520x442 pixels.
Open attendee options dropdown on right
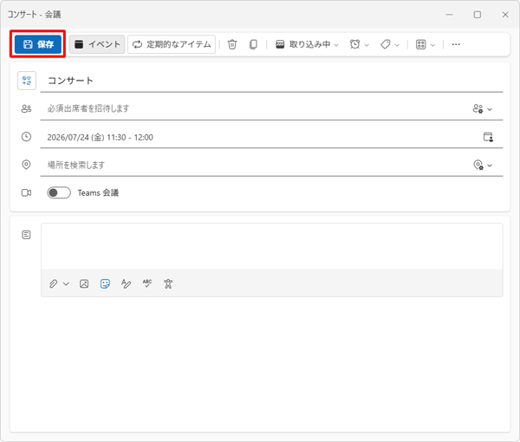[x=482, y=108]
